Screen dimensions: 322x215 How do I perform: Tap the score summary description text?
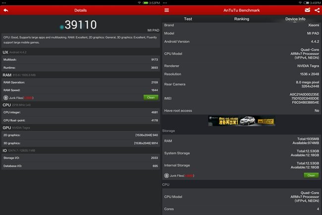(80, 40)
